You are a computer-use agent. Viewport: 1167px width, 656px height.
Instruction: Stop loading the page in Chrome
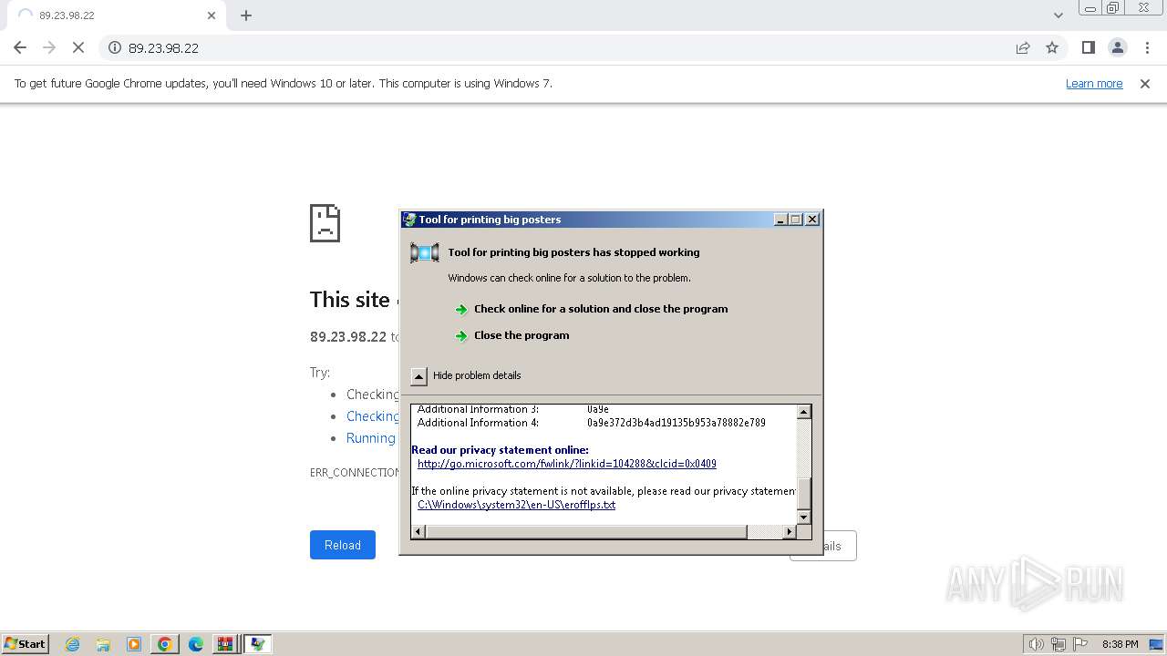click(x=78, y=47)
